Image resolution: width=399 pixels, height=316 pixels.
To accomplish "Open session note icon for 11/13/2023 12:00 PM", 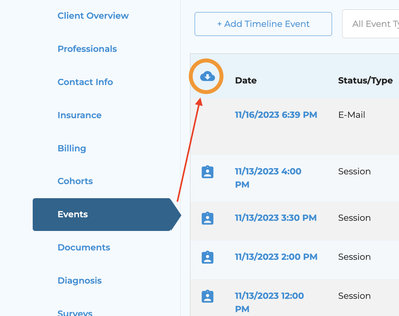I will [x=207, y=296].
